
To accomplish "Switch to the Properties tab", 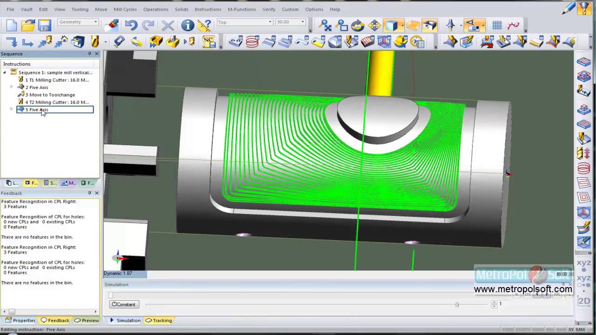I will point(20,321).
